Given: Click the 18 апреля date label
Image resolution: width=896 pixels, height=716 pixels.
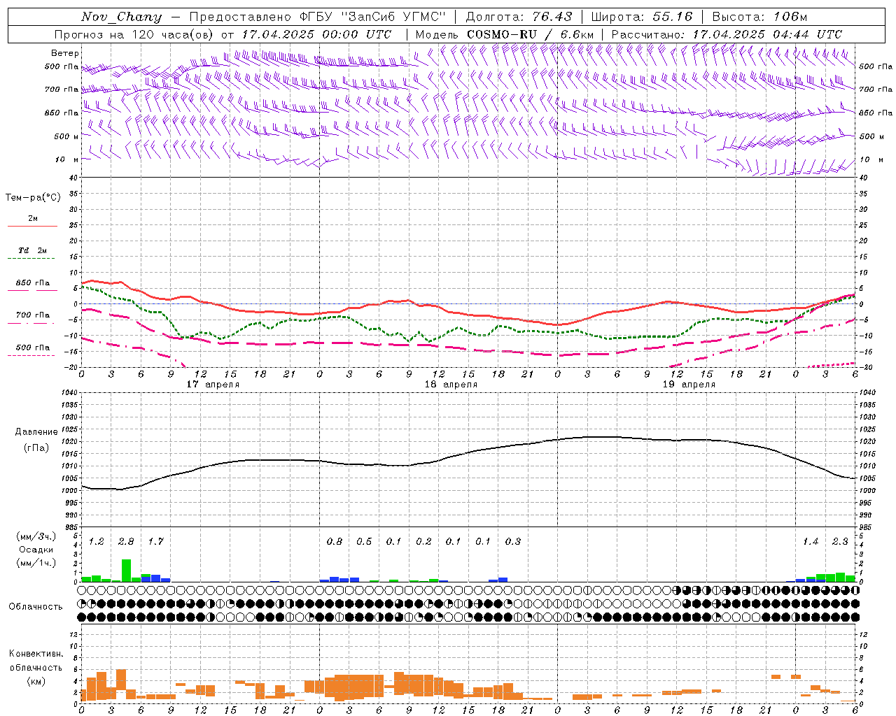Looking at the screenshot, I should (x=451, y=385).
